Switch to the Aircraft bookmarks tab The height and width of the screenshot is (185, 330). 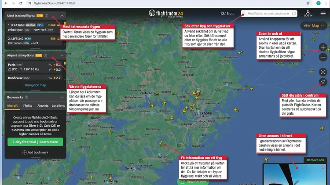point(12,105)
